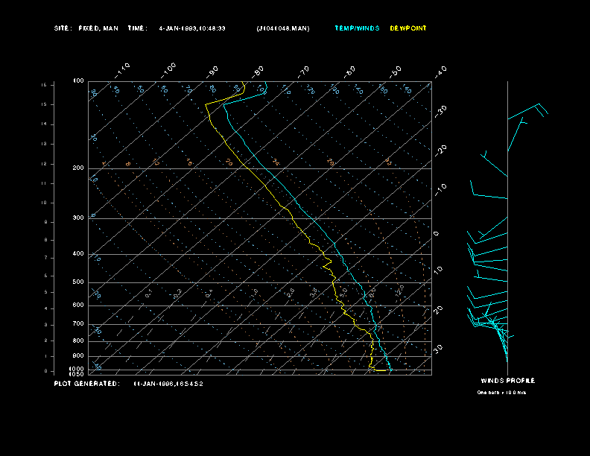Click the yellow 'DEWPOINT' legend label
Image resolution: width=590 pixels, height=456 pixels.
(x=408, y=28)
